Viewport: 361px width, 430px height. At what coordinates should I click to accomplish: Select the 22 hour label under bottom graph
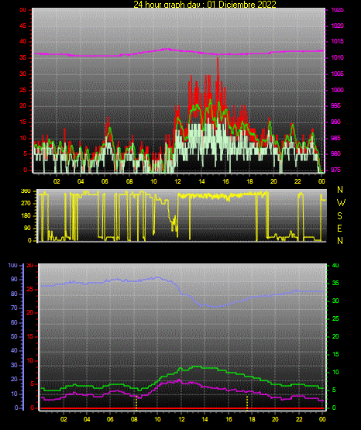coord(299,419)
